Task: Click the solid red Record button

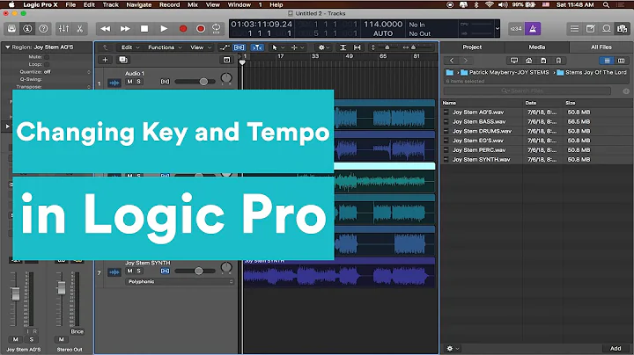Action: pos(183,29)
